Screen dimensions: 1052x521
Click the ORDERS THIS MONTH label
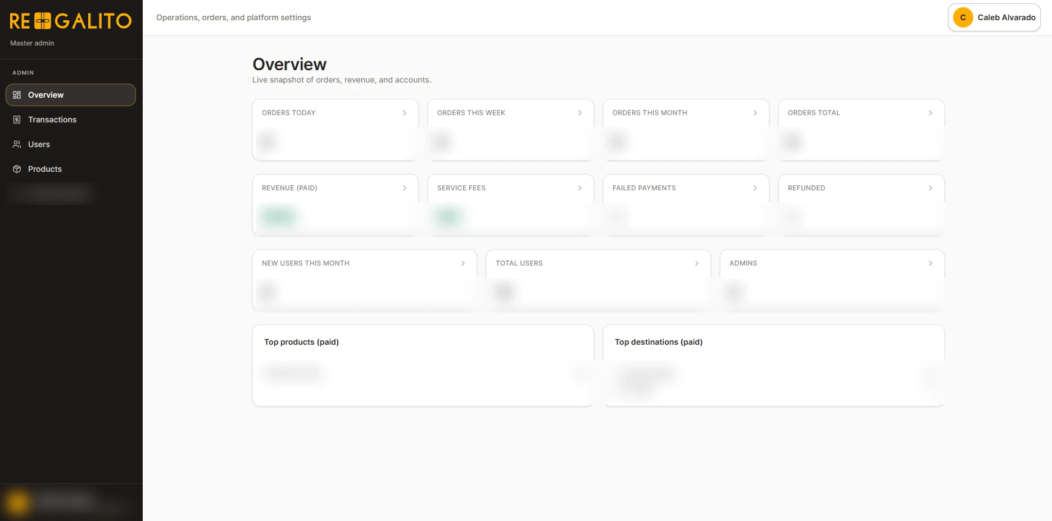coord(650,113)
